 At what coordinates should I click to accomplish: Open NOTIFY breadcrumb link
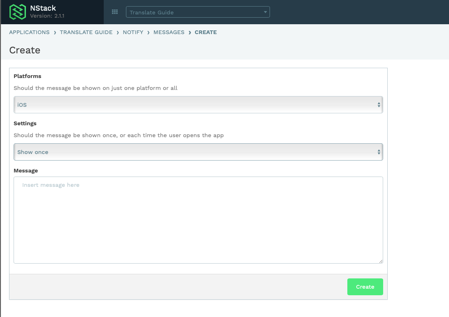tap(133, 32)
